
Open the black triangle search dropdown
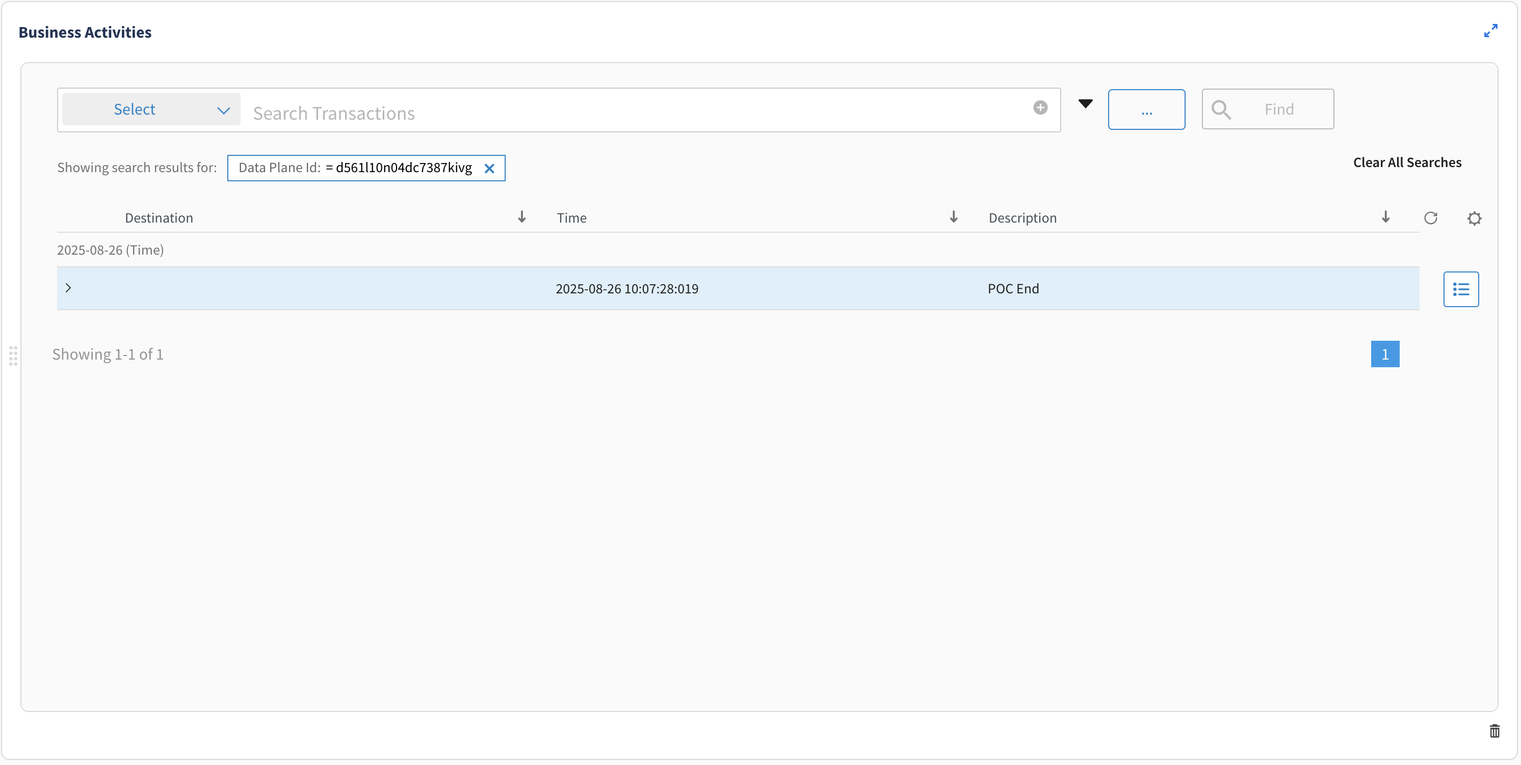1085,104
